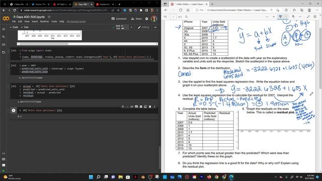Toggle the Draw pen tool in Edge PDF

point(280,17)
